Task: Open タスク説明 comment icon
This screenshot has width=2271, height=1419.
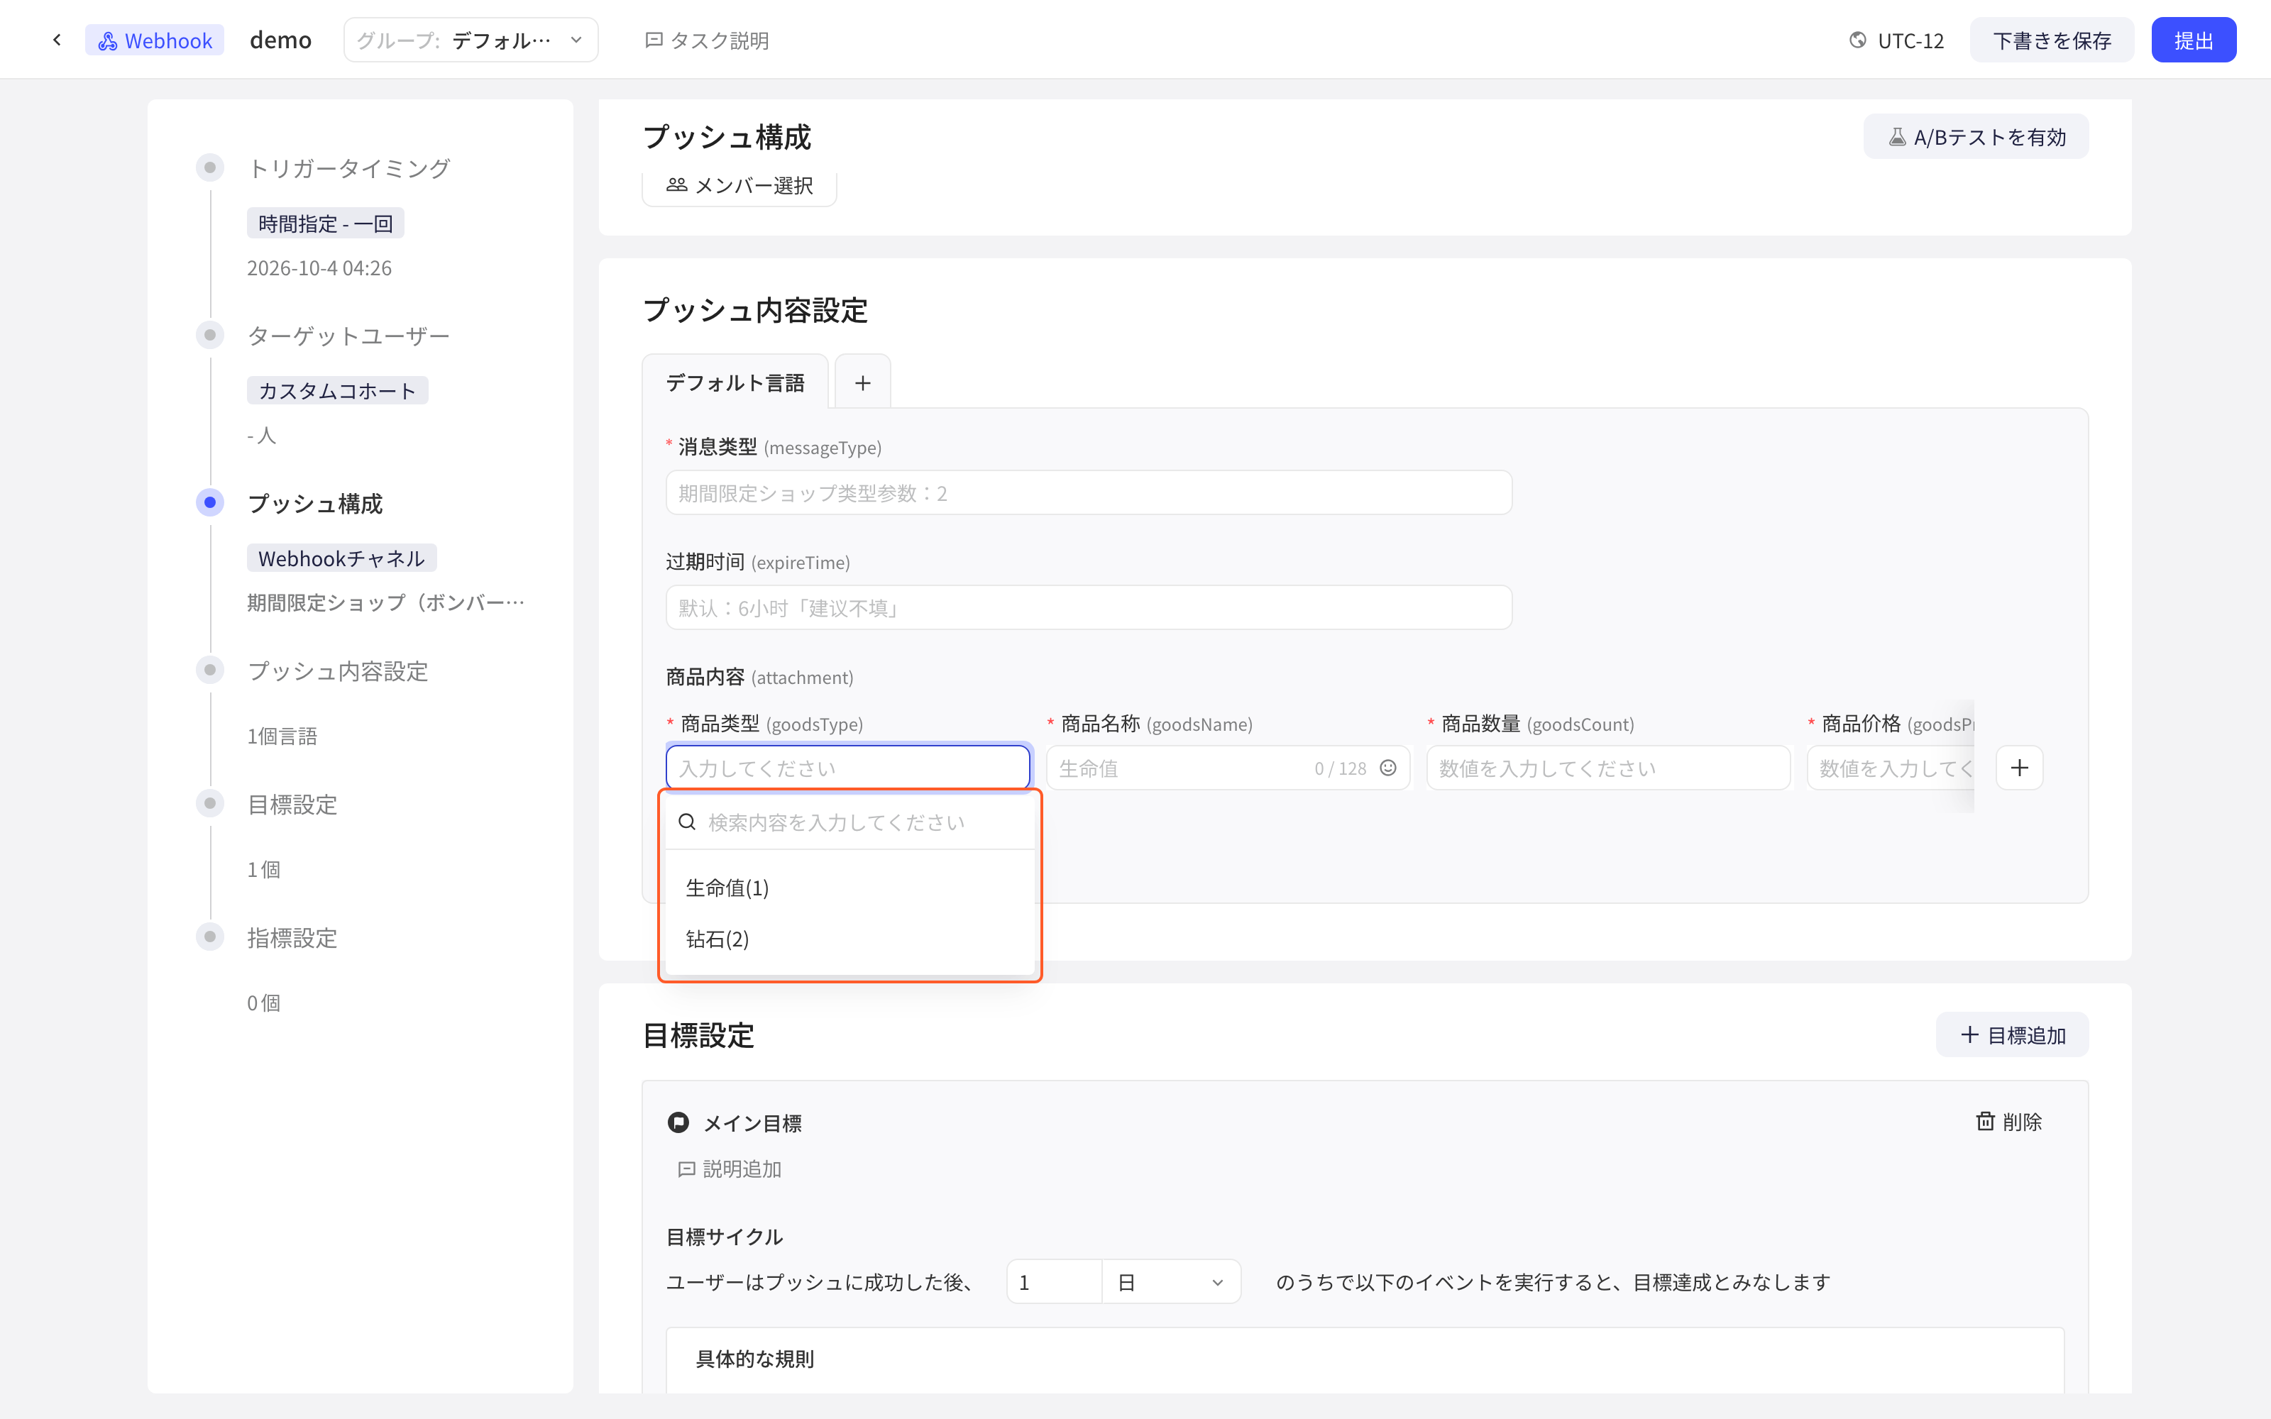Action: click(x=654, y=40)
